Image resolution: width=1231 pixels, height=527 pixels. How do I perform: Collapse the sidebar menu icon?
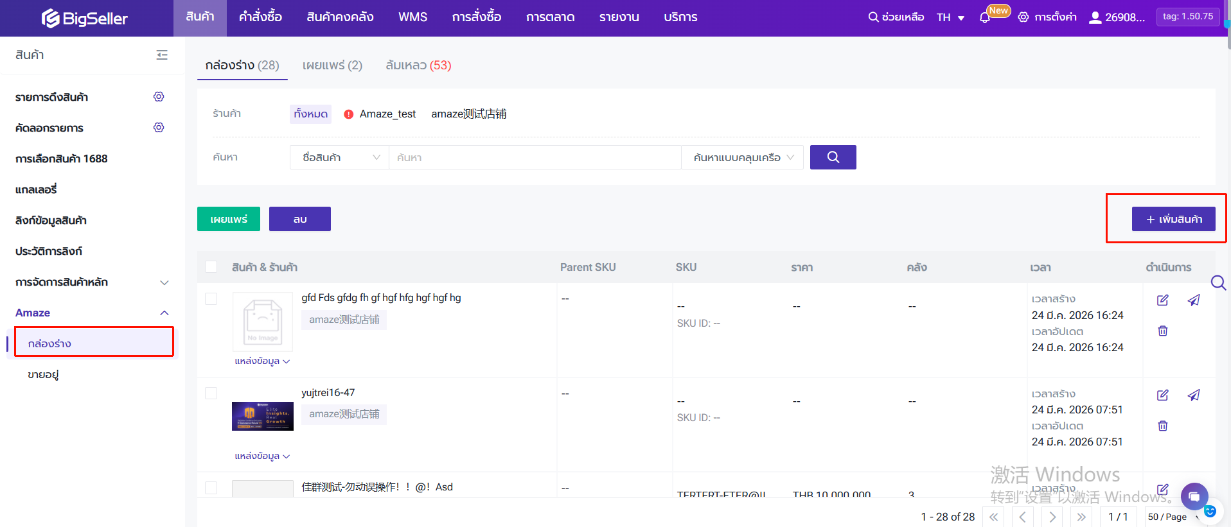[x=162, y=55]
